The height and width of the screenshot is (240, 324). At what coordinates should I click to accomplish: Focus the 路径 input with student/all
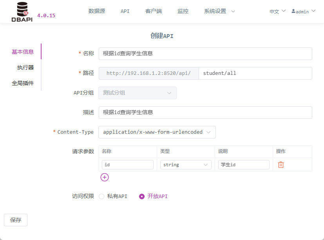coord(255,73)
